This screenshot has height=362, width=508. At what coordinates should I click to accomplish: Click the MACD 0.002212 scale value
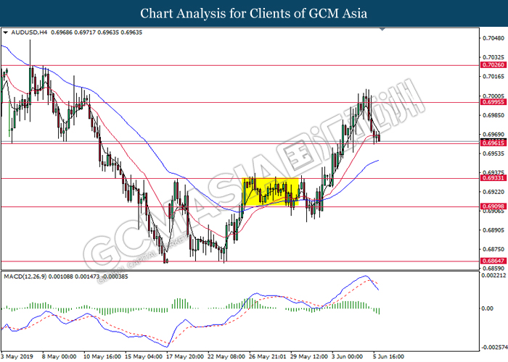(493, 275)
